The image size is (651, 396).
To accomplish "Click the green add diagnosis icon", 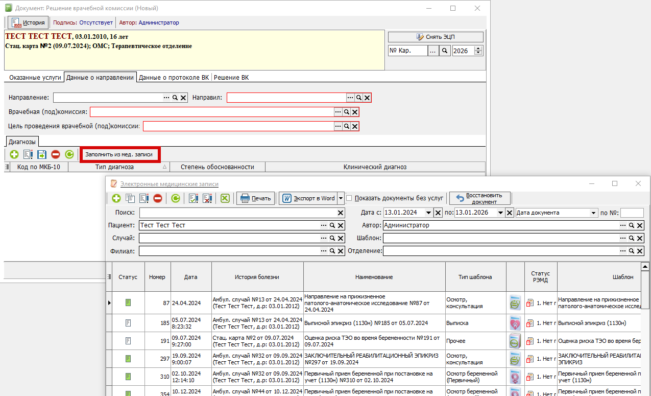I will tap(14, 154).
